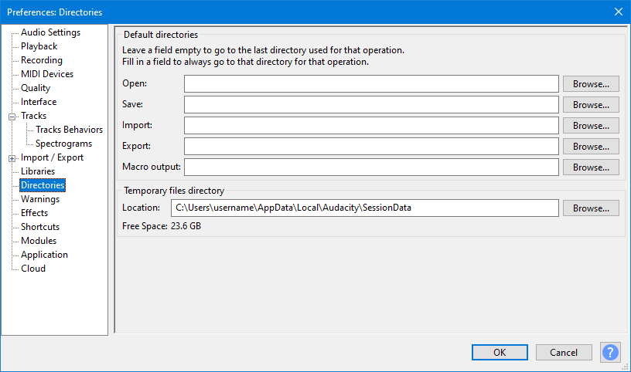This screenshot has width=631, height=372.
Task: Open the Quality preferences
Action: click(x=36, y=87)
